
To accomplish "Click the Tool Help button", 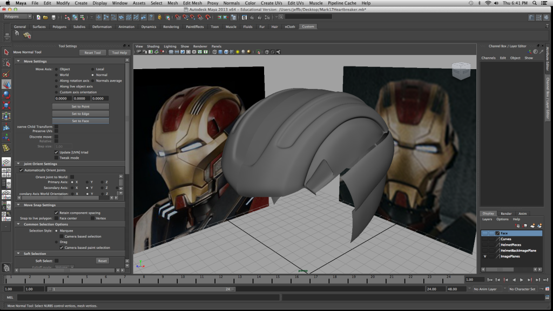I will [x=119, y=52].
